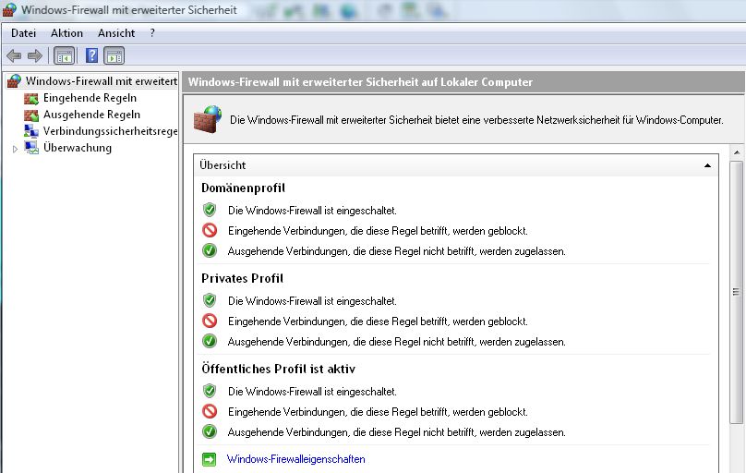
Task: Toggle the action pane toolbar button
Action: (x=114, y=55)
